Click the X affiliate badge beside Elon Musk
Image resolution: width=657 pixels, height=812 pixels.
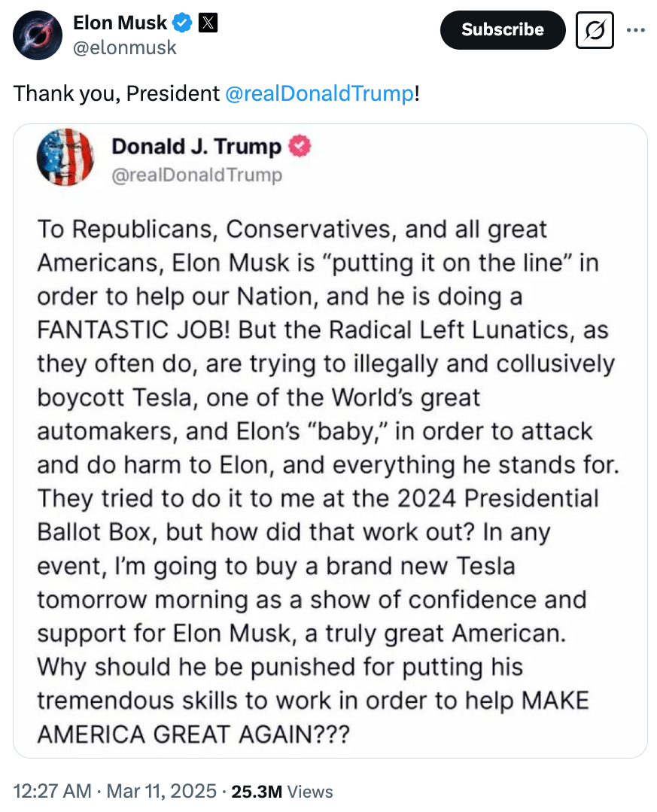208,23
